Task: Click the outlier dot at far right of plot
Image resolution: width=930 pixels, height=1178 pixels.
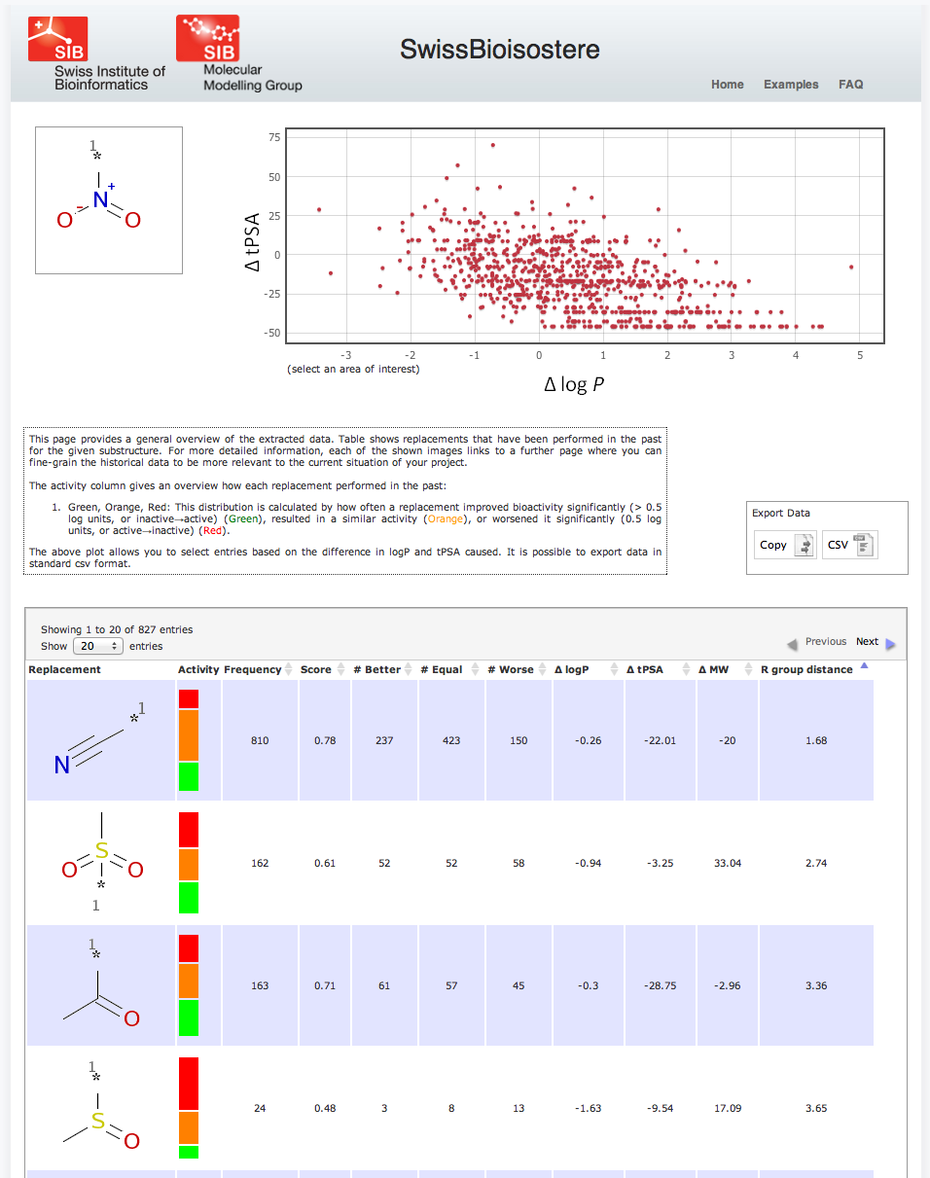Action: tap(851, 267)
